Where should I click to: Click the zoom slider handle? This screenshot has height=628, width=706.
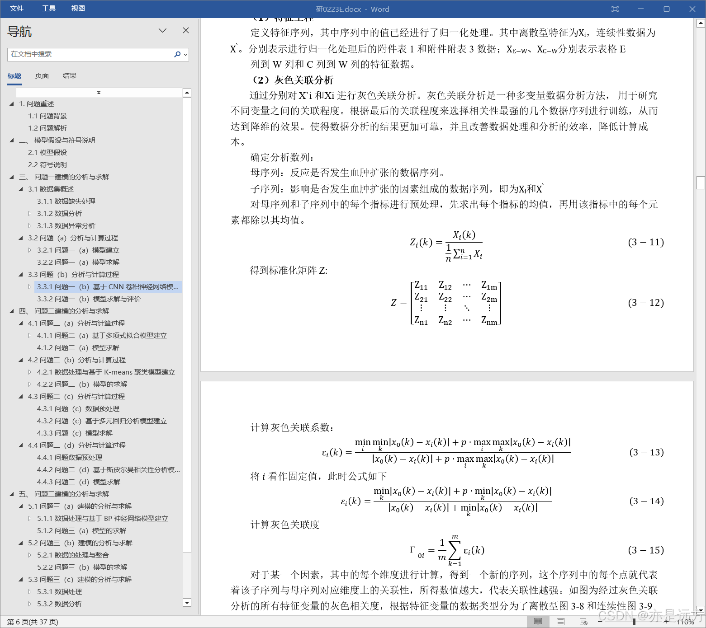(634, 622)
